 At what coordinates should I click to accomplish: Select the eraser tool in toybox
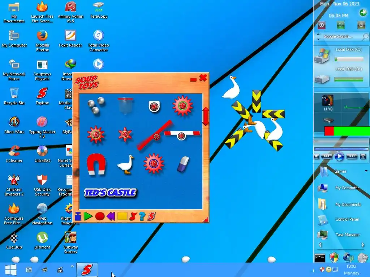183,164
